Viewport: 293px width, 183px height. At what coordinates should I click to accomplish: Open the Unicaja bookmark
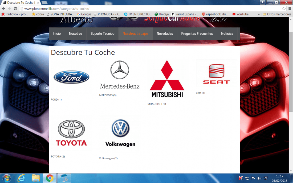pos(162,14)
